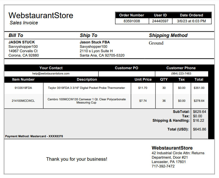Viewport: 219px width, 178px height.
Task: Click the Customer PO header
Action: 126,68
